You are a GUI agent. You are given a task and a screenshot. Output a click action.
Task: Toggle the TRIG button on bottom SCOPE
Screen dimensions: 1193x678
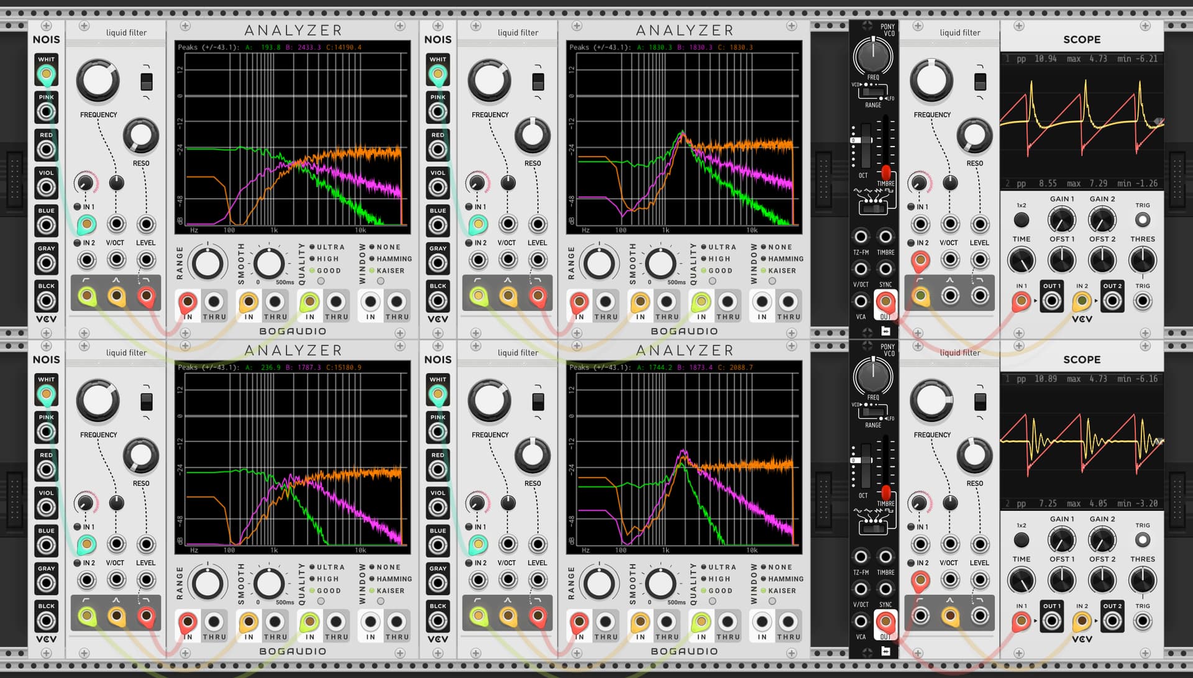click(1142, 539)
